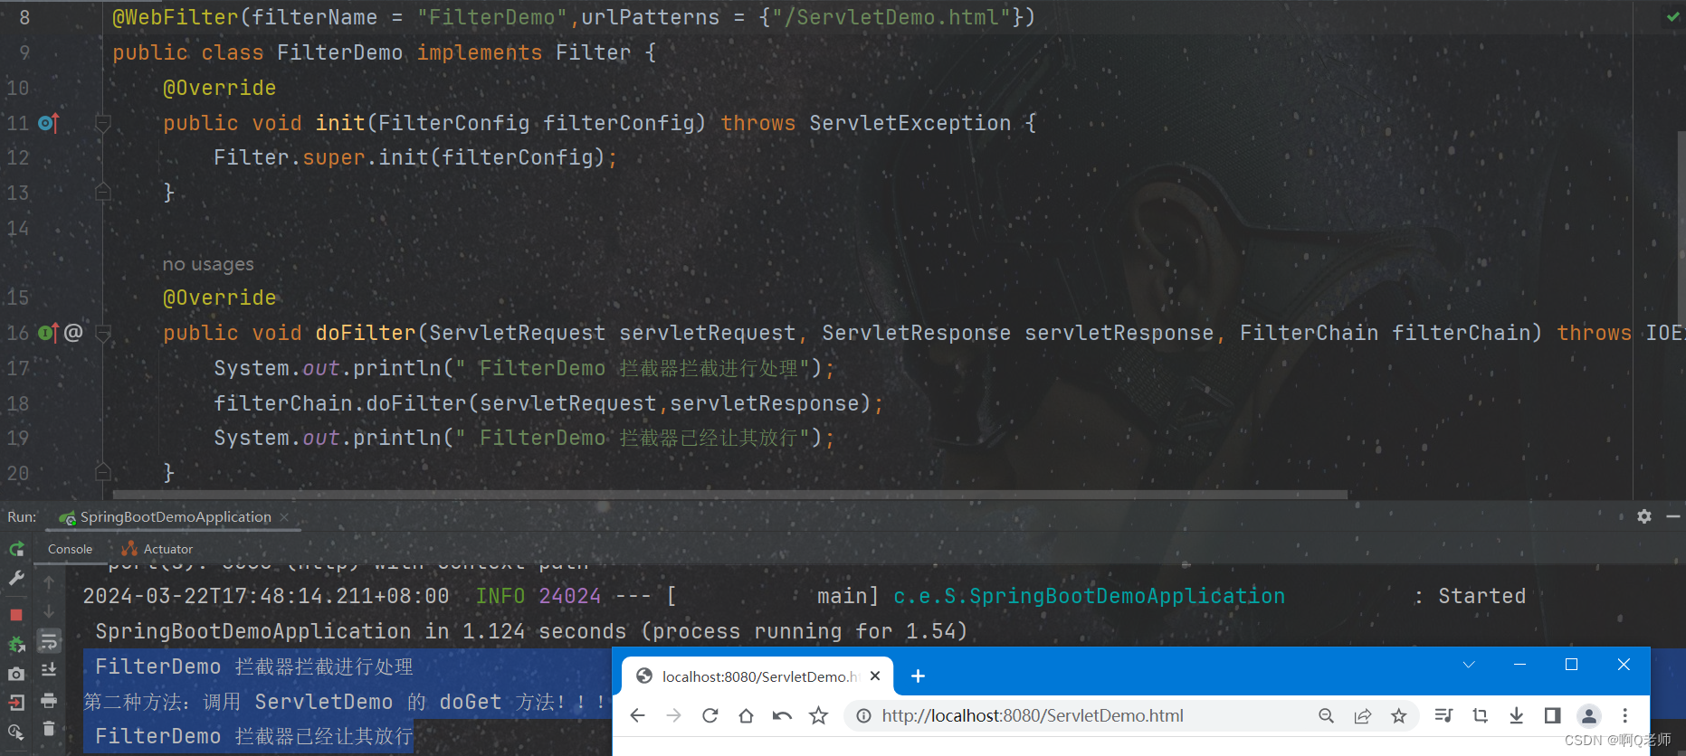
Task: Switch to the Console tab
Action: [x=70, y=549]
